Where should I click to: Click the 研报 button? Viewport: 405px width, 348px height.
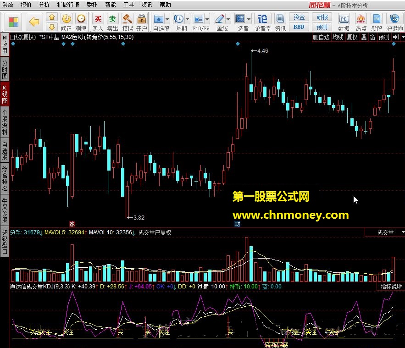[322, 17]
